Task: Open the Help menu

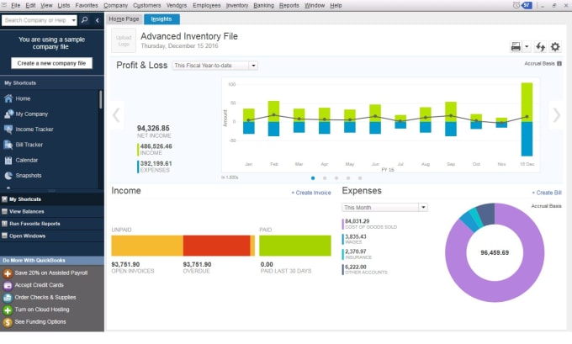Action: [x=336, y=6]
